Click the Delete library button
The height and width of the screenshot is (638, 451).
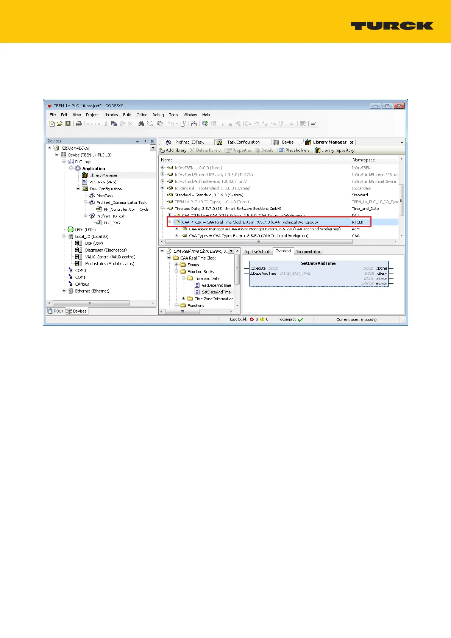pyautogui.click(x=205, y=150)
